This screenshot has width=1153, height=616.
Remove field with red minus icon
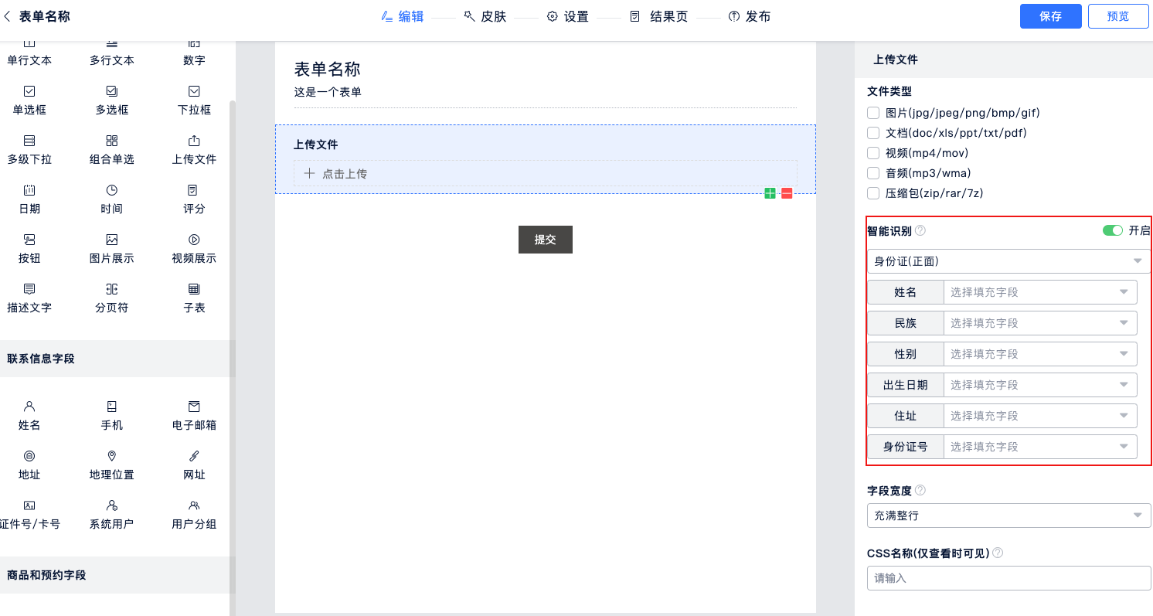click(787, 193)
